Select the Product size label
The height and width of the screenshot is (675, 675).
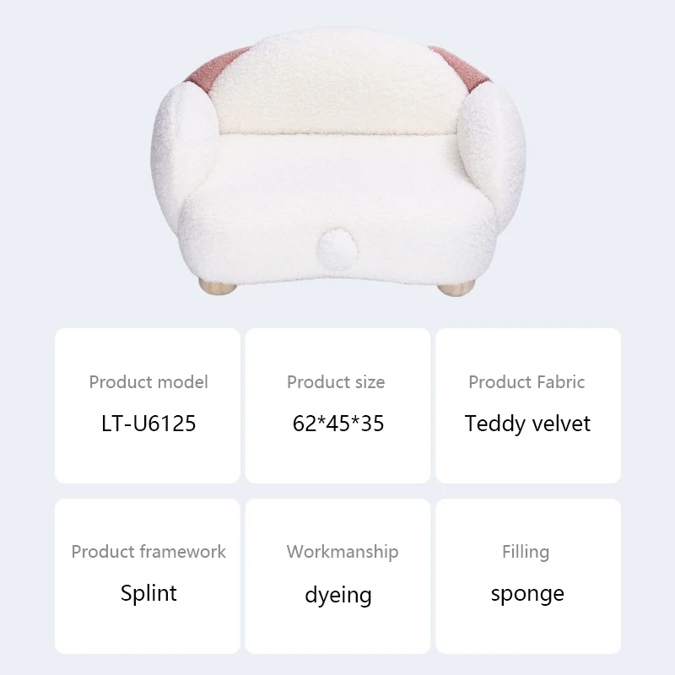(x=336, y=382)
